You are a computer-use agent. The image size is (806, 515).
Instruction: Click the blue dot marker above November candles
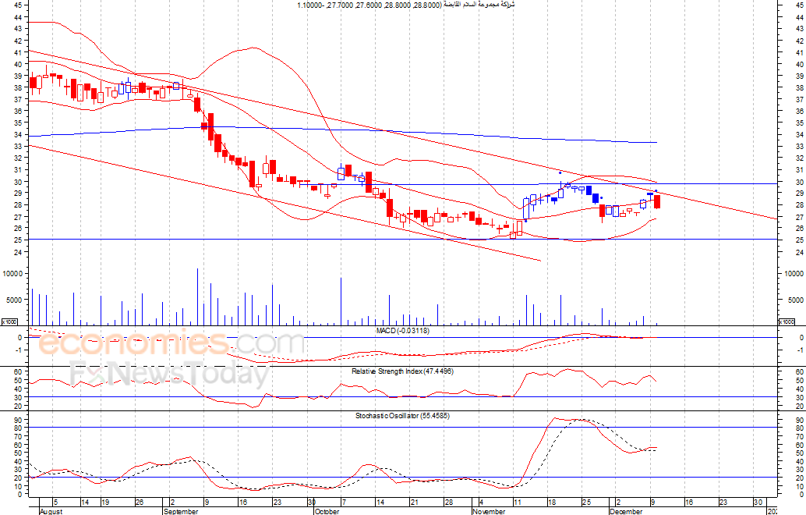(x=560, y=172)
